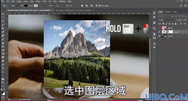
Task: Select the Layer 1 mask thumbnail
Action: tap(171, 32)
